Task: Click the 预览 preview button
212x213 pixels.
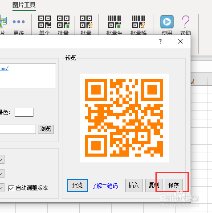Action: [x=77, y=185]
